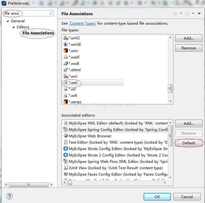The width and height of the screenshot is (205, 203).
Task: Click the *.umr file type icon
Action: (x=66, y=51)
